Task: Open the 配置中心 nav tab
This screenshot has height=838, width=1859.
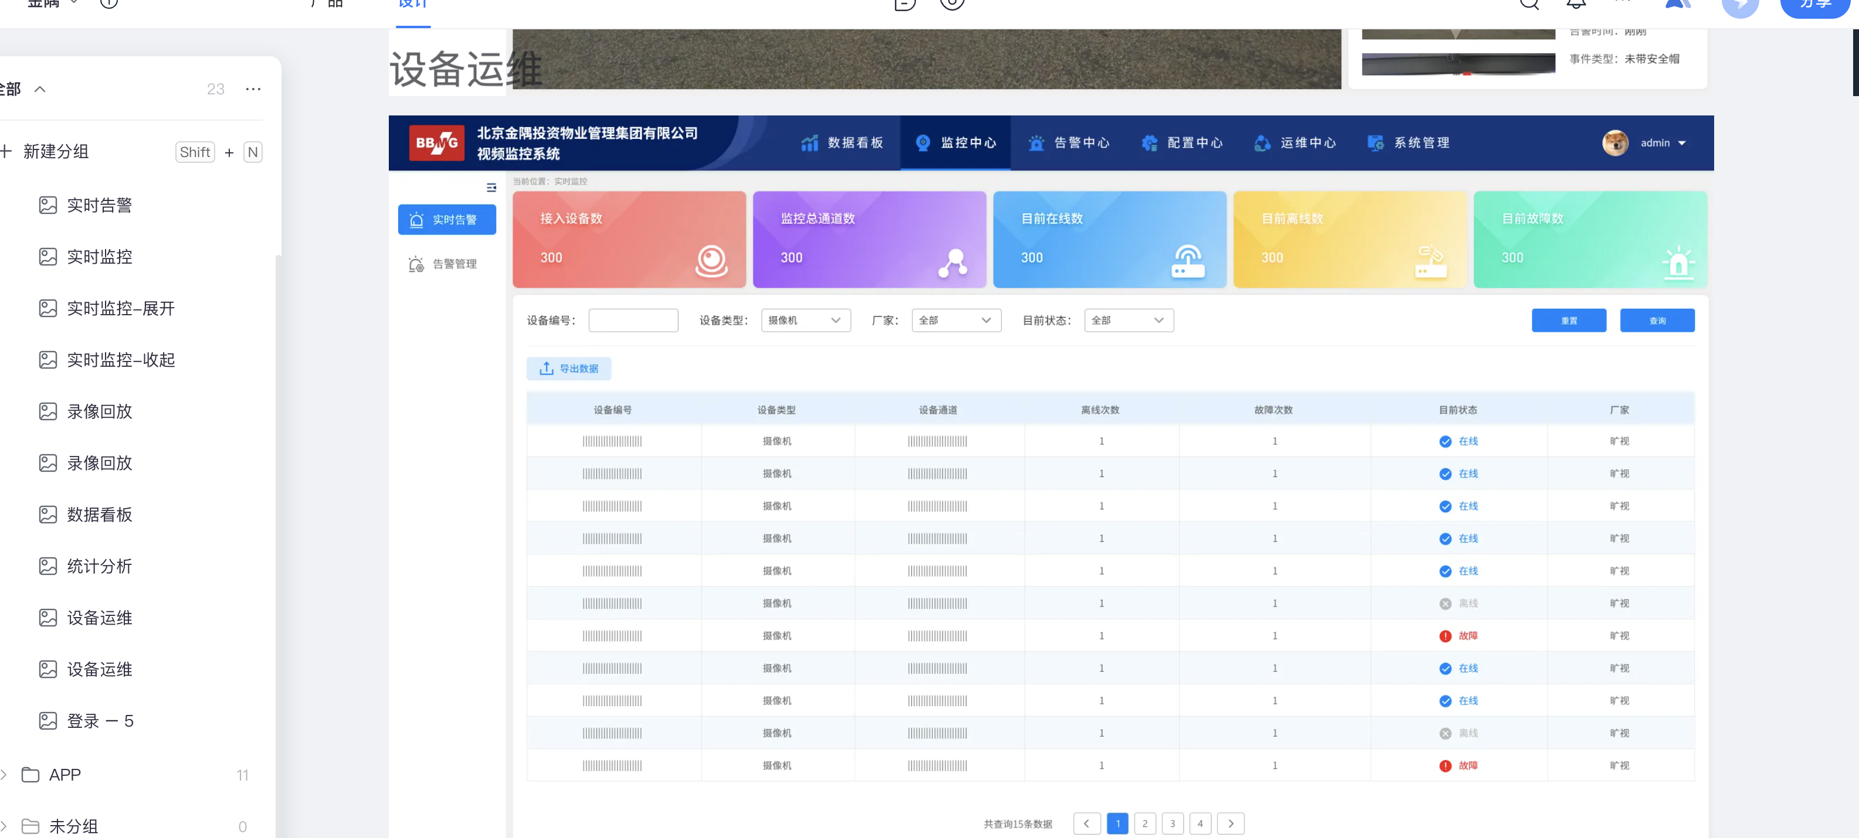Action: [1182, 143]
